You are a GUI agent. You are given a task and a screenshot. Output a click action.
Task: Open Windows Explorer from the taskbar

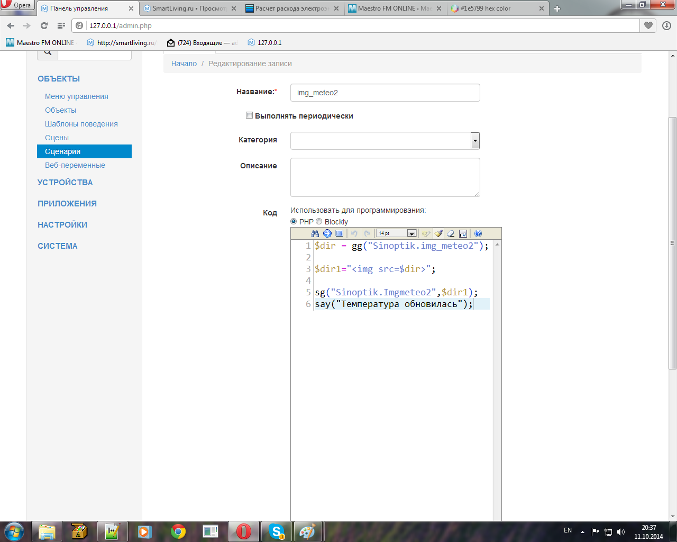coord(47,531)
